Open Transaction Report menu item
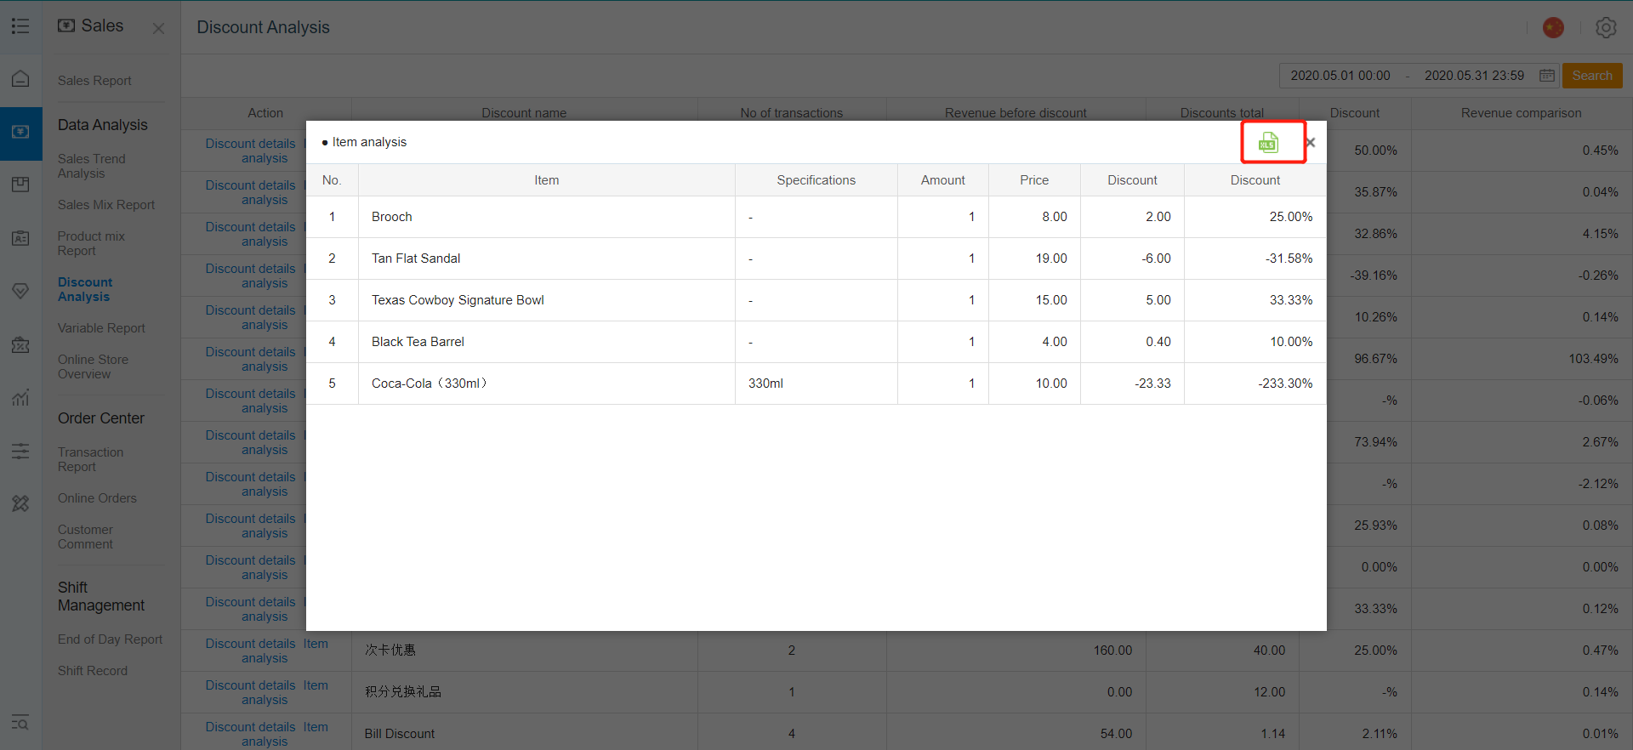Viewport: 1633px width, 750px height. pos(90,459)
